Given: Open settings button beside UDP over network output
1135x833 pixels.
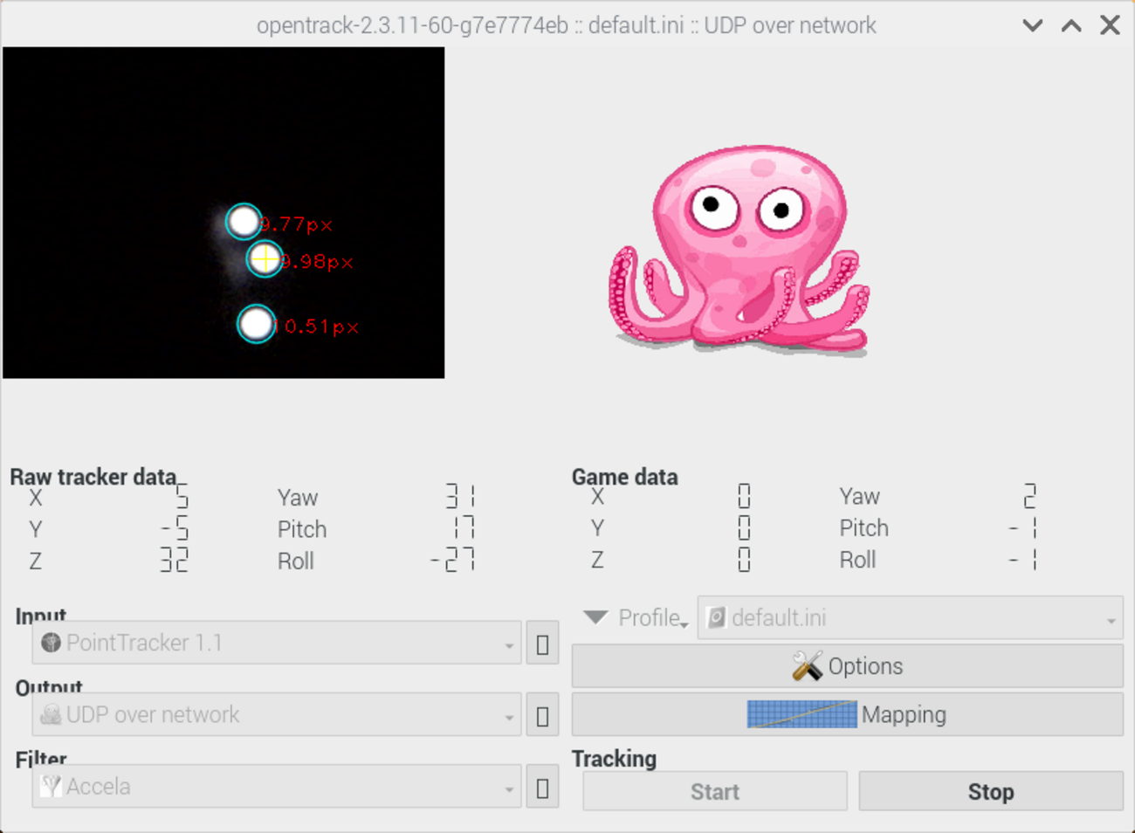Looking at the screenshot, I should point(542,715).
